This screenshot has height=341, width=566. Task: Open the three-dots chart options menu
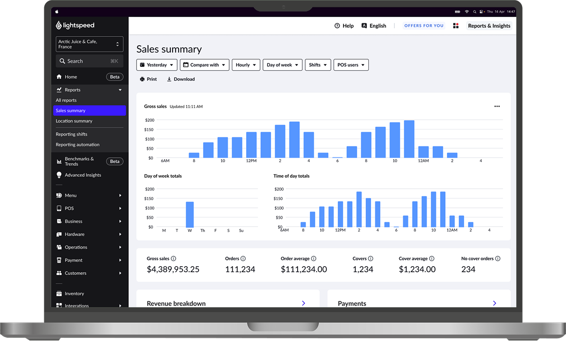click(497, 106)
